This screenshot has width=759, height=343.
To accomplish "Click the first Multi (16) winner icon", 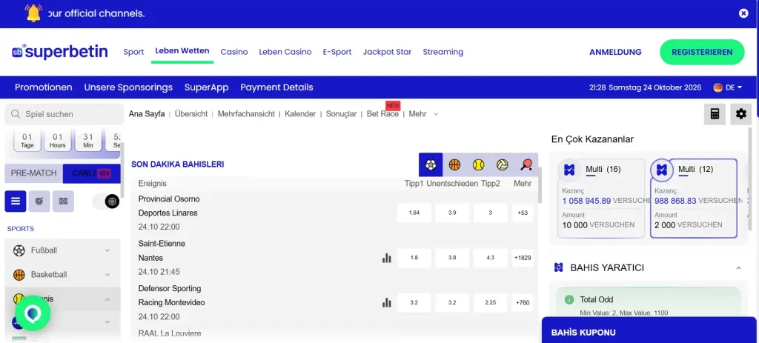I will [x=569, y=170].
